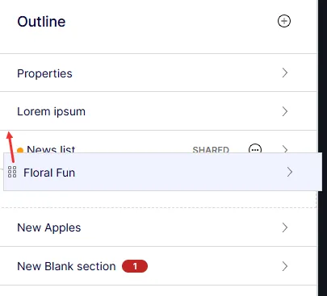Image resolution: width=327 pixels, height=296 pixels.
Task: Select the Lorem ipsum section
Action: coord(51,111)
